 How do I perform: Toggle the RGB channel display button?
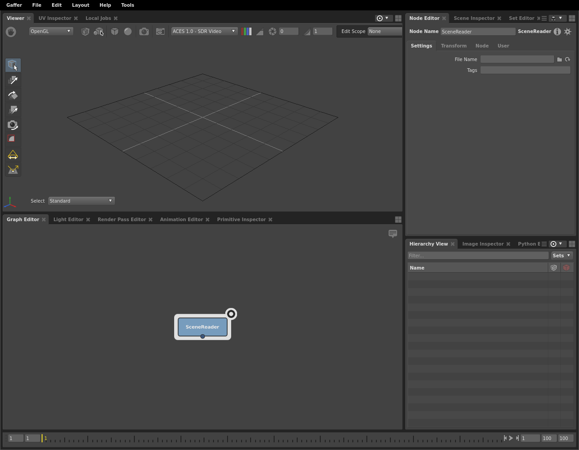click(247, 32)
